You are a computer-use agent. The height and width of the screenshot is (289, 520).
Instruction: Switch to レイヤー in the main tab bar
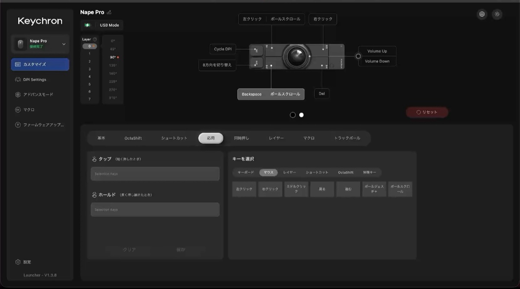276,138
